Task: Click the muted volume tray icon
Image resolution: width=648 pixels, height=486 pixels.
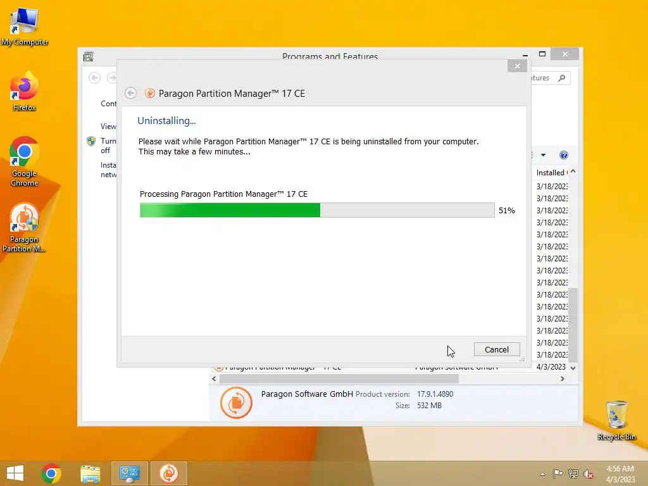Action: [588, 474]
